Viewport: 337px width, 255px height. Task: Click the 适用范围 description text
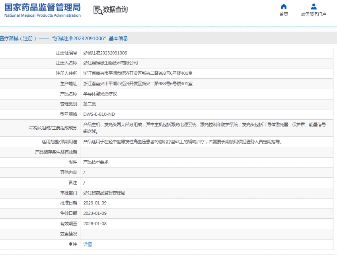click(x=183, y=142)
